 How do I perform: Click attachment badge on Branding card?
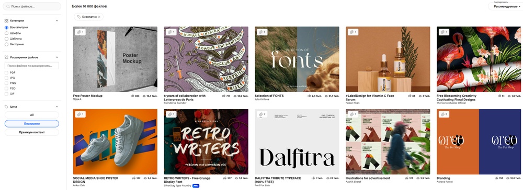[x=444, y=115]
